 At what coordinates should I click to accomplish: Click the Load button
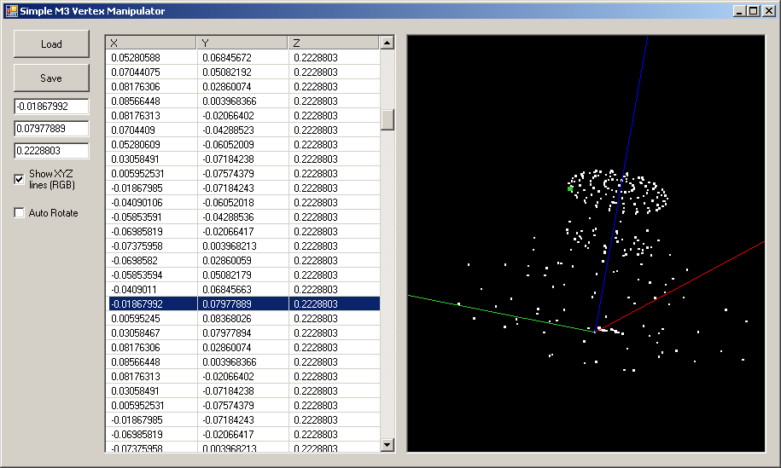click(51, 43)
